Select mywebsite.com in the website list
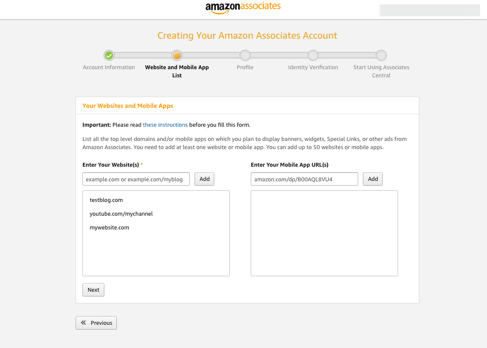487x348 pixels. click(x=110, y=228)
